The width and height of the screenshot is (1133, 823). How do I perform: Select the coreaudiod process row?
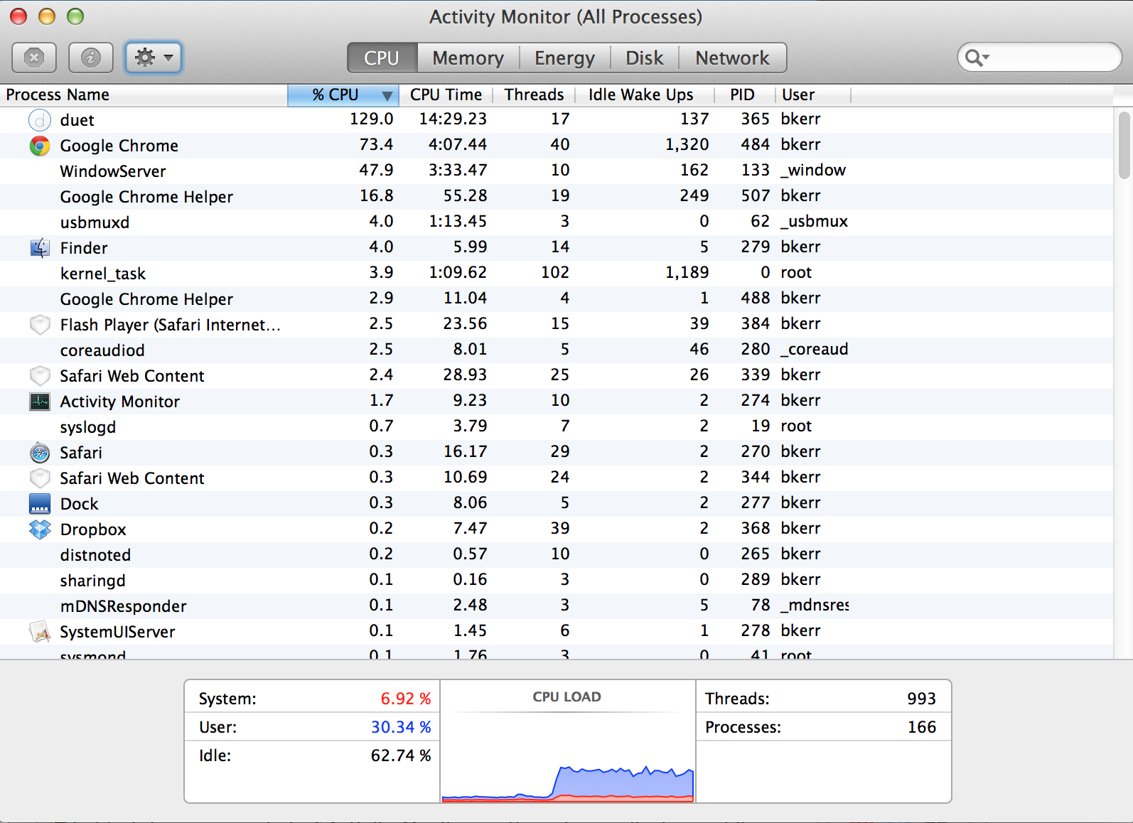tap(557, 350)
